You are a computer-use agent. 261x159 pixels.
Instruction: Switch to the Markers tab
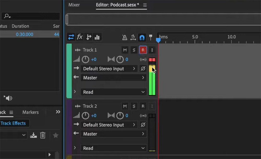click(31, 112)
